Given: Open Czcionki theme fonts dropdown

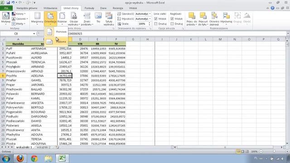Looking at the screenshot, I should click(x=20, y=19).
